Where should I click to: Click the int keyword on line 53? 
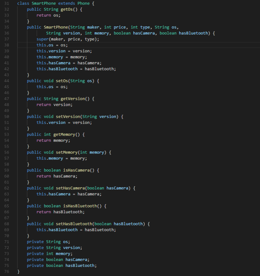coord(47,134)
